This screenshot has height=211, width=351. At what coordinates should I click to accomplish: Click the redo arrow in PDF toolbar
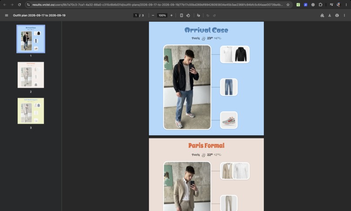(x=214, y=15)
